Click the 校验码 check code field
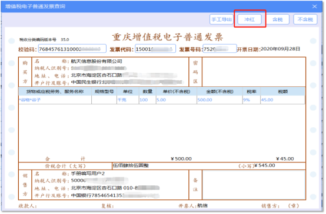 (x=72, y=49)
